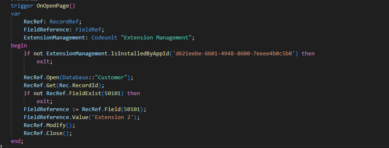Click the RecRef.Close() line

coord(48,133)
